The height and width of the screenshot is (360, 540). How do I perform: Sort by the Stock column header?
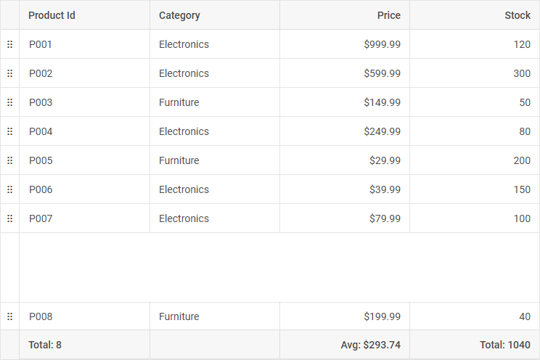pyautogui.click(x=517, y=15)
